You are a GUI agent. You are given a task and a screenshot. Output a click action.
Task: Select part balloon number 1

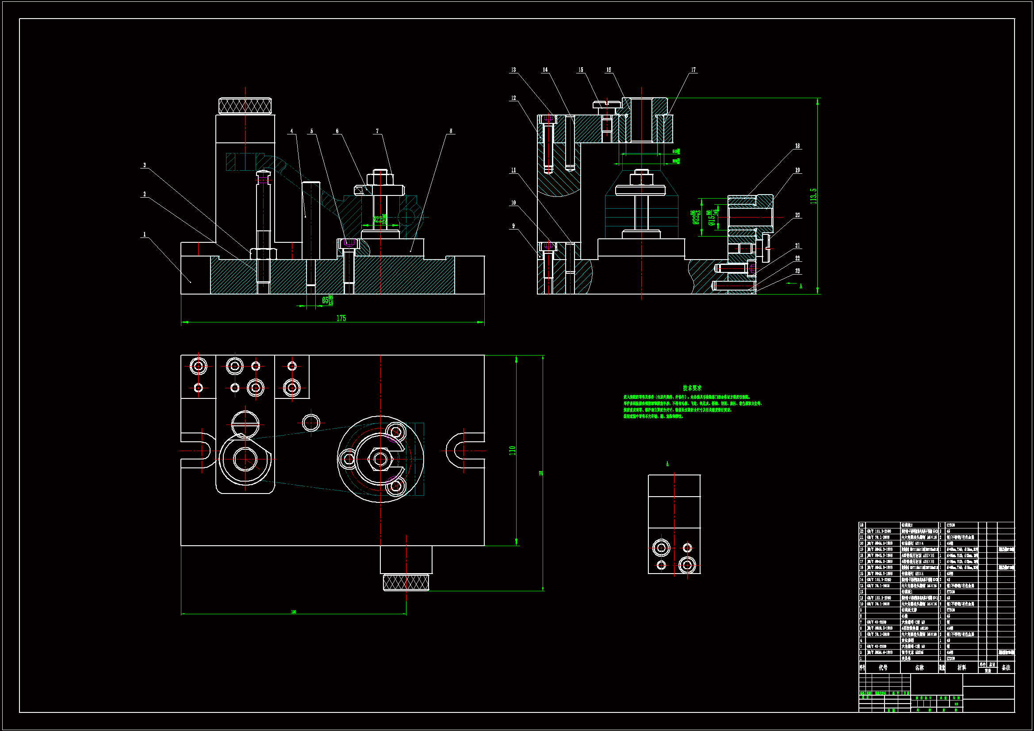(145, 235)
